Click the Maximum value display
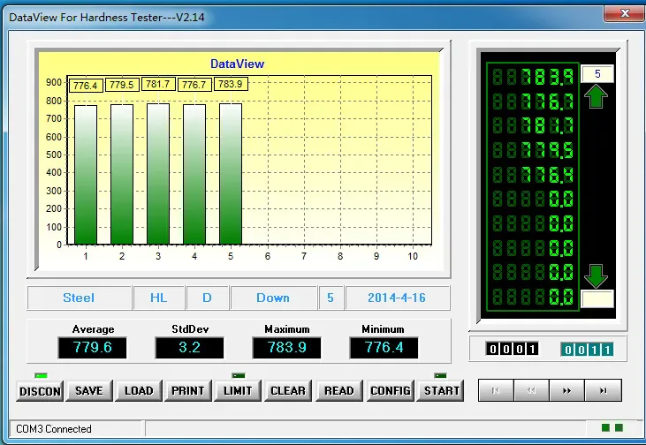The height and width of the screenshot is (445, 646). (286, 348)
